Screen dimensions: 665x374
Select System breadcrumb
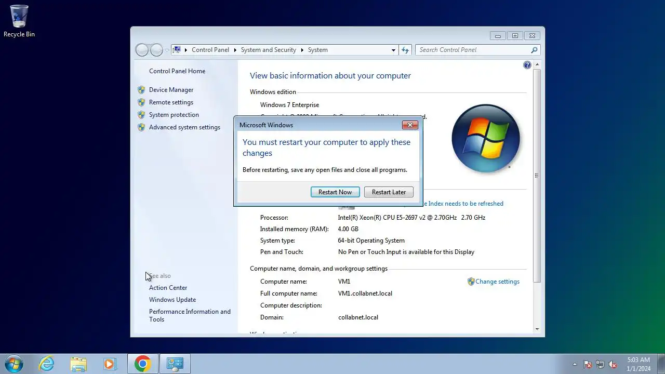click(x=317, y=50)
